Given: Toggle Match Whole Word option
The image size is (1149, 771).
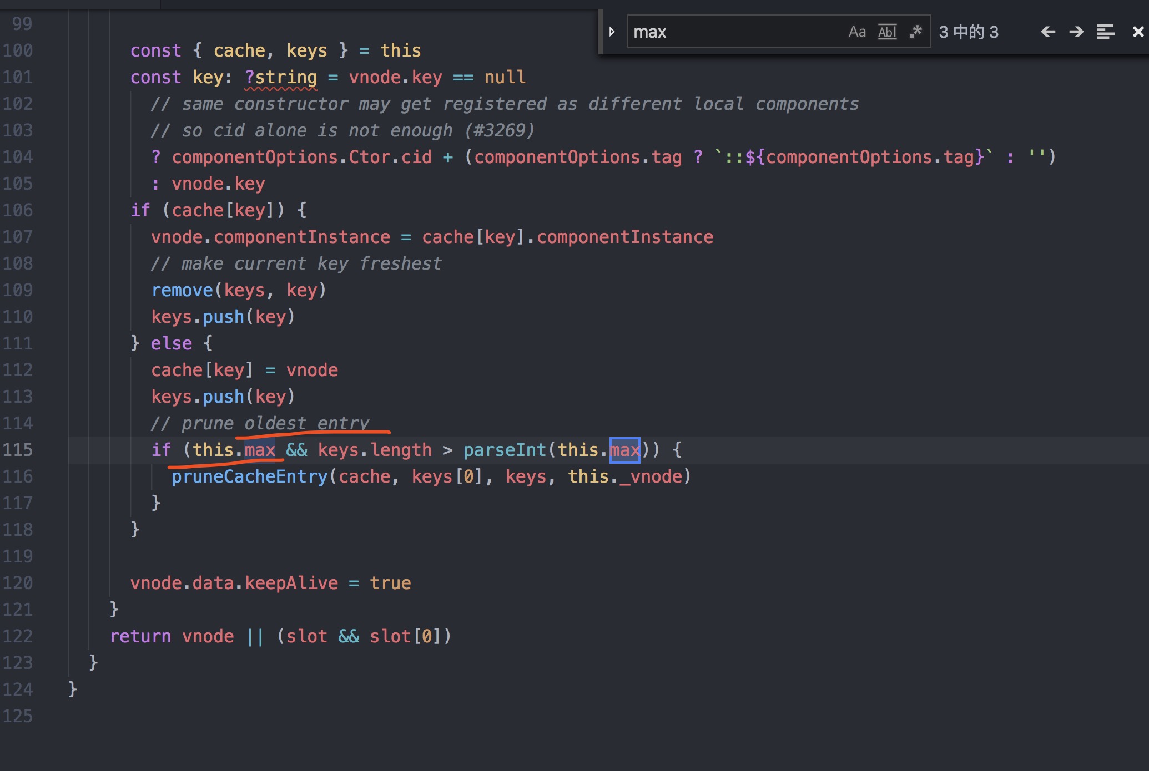Looking at the screenshot, I should point(887,32).
